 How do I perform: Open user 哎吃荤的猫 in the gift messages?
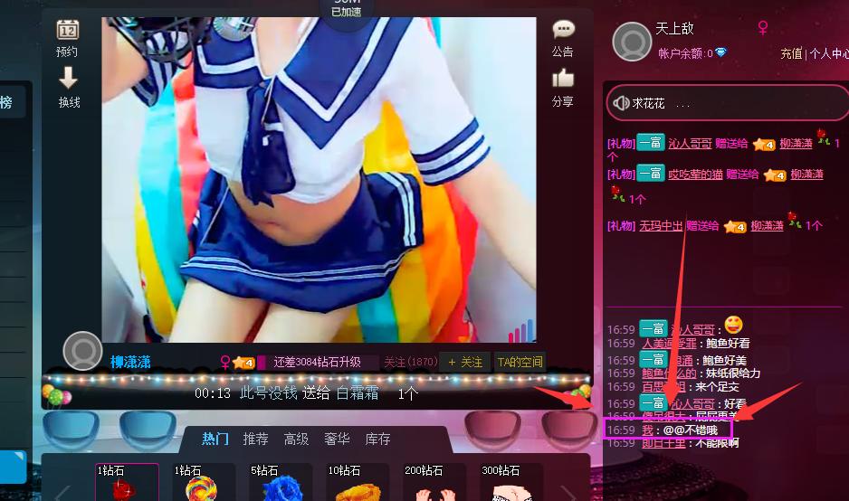point(695,175)
